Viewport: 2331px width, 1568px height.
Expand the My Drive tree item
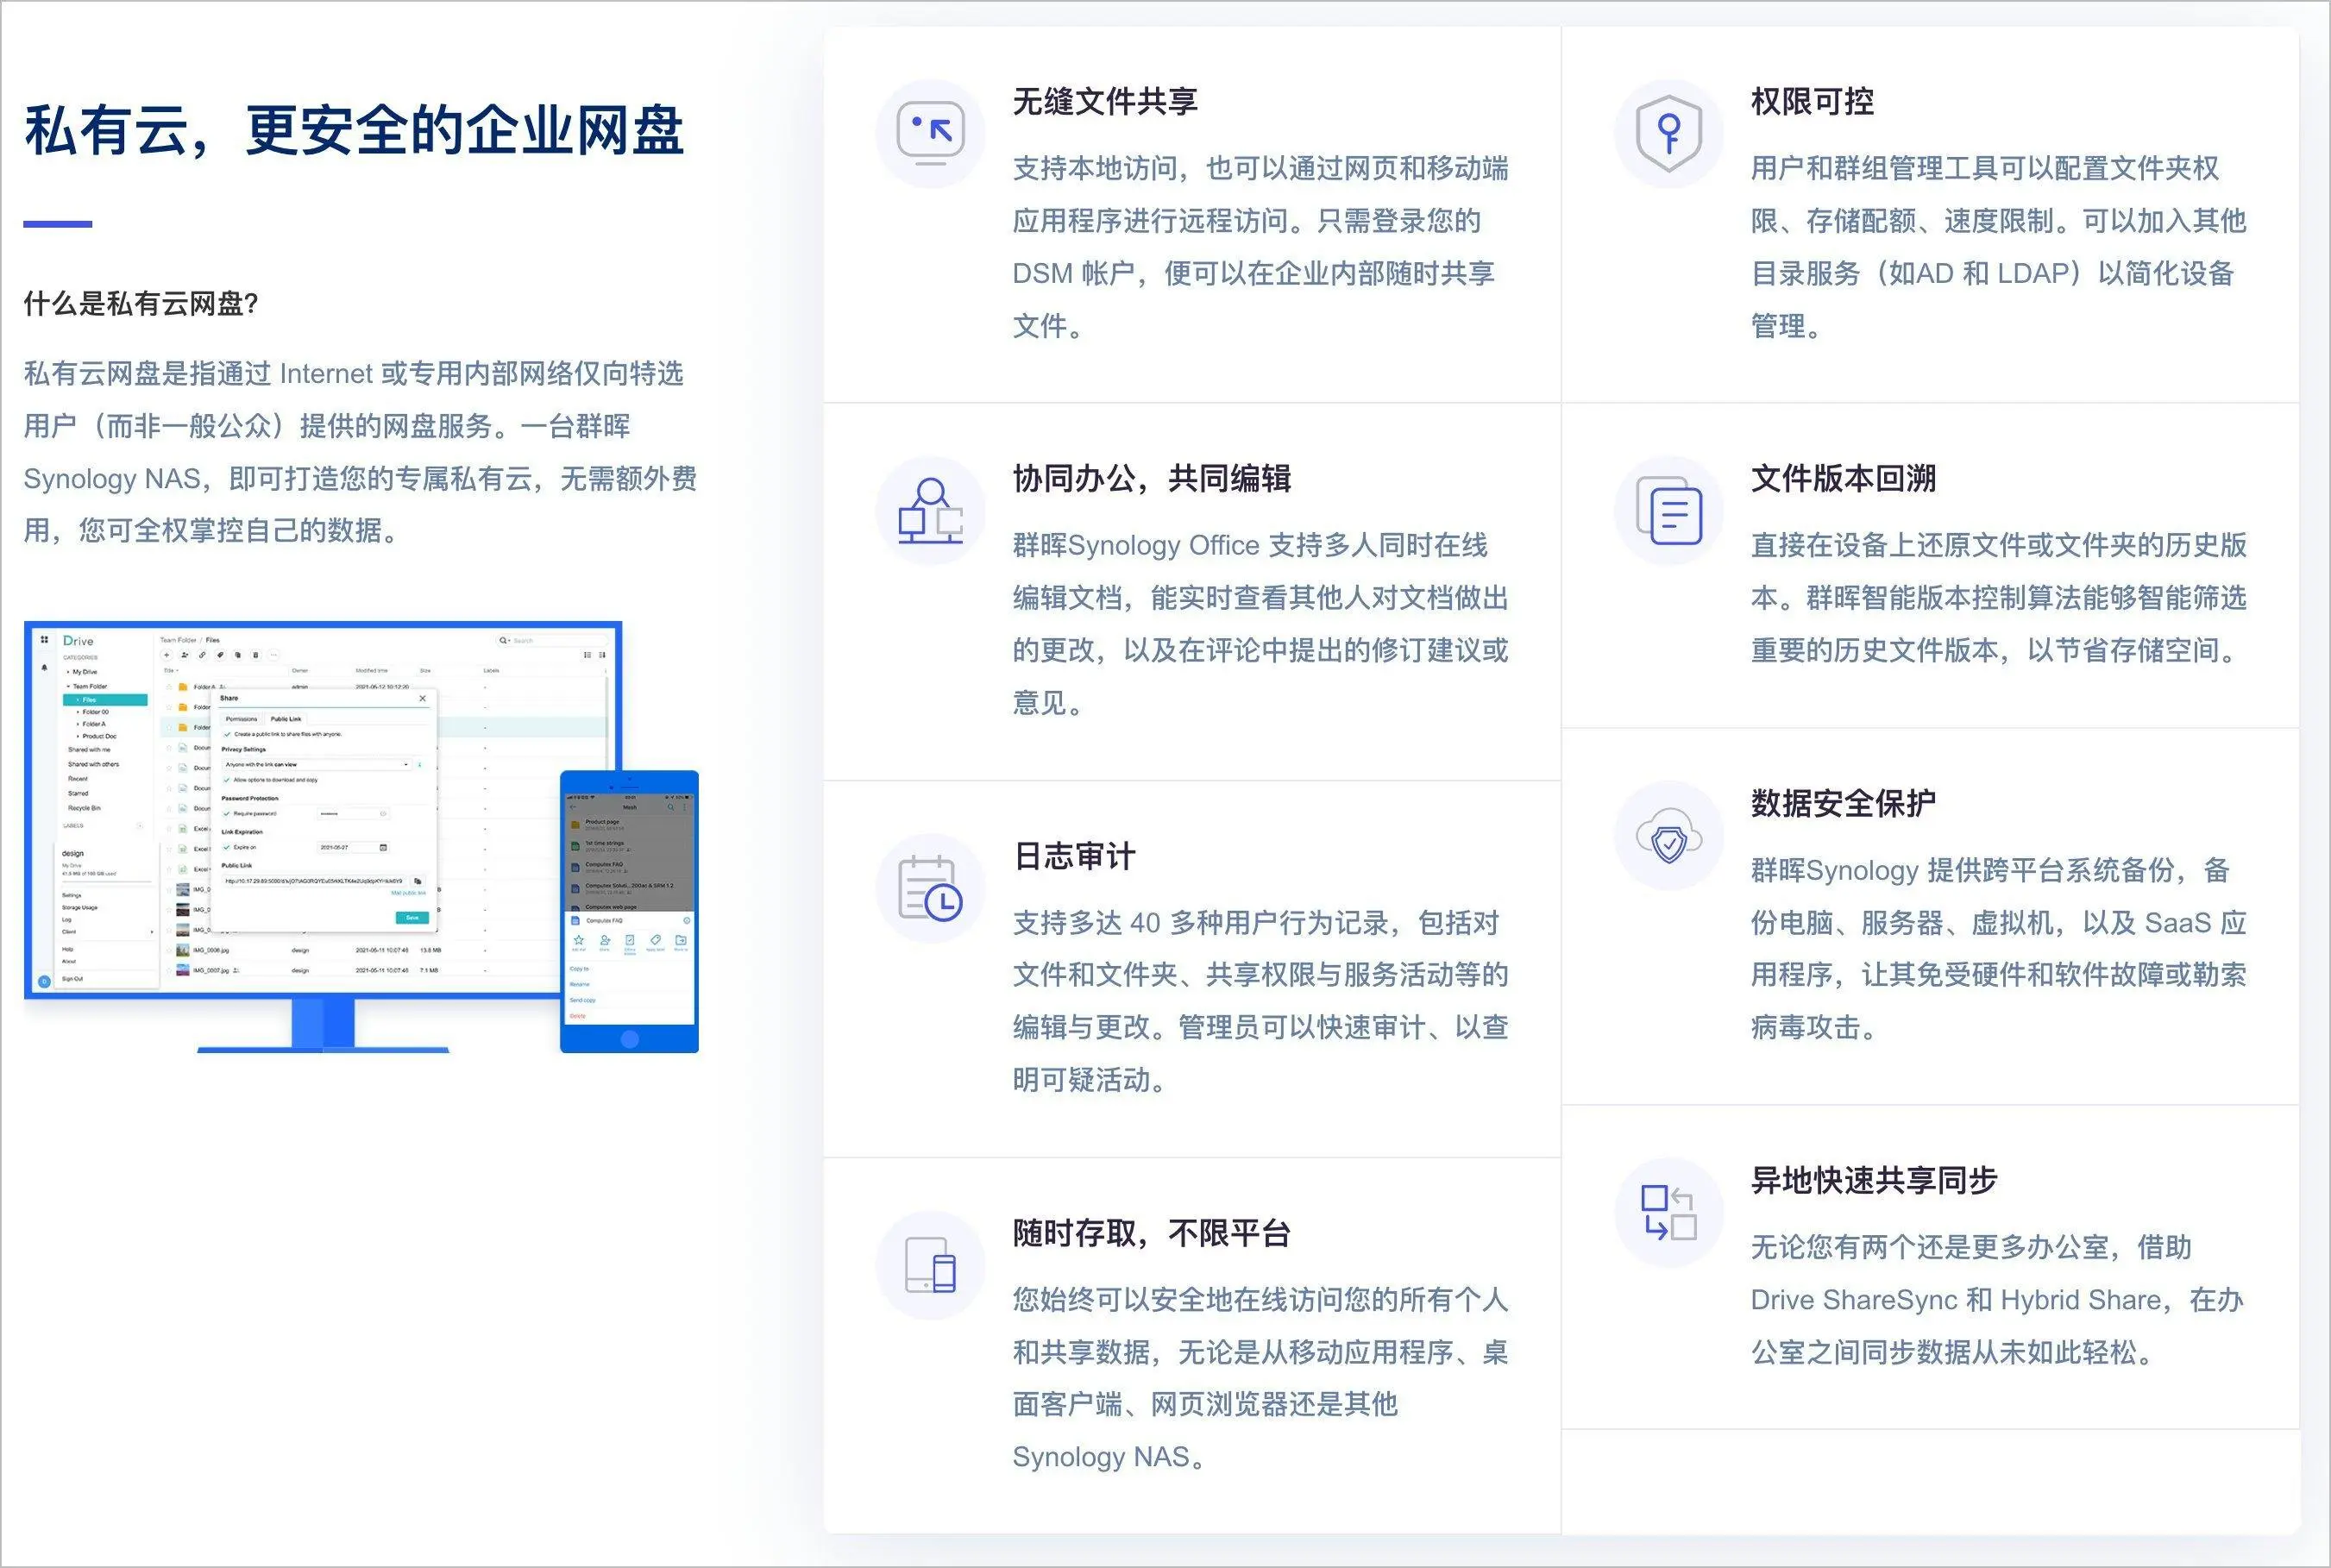[69, 673]
